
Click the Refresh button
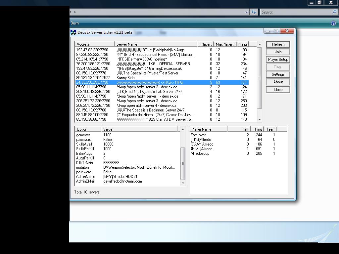(278, 44)
